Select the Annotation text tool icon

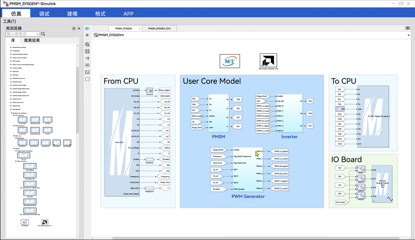click(x=87, y=65)
